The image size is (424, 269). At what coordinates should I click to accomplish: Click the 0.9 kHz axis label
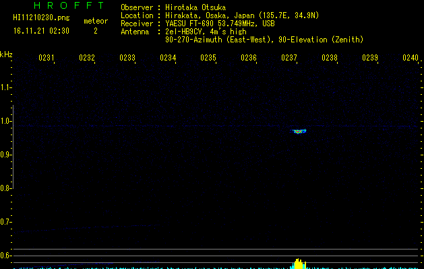point(5,155)
